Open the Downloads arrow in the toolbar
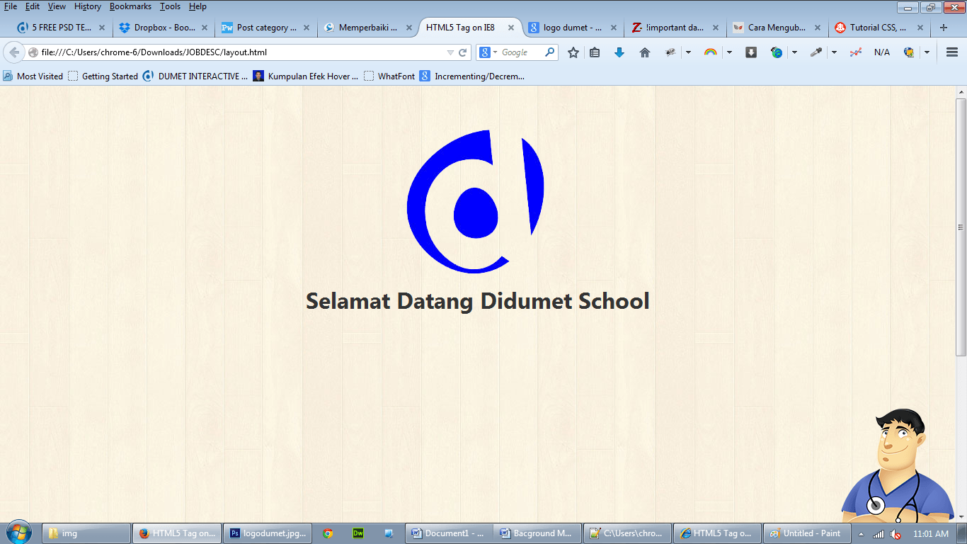This screenshot has width=967, height=544. (619, 52)
